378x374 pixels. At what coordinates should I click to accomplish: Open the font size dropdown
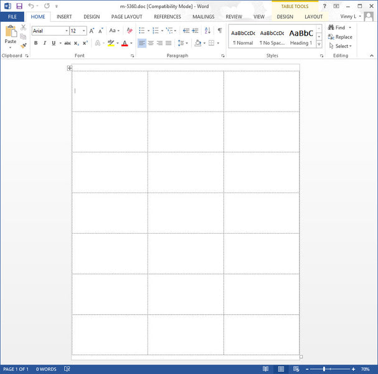(84, 31)
